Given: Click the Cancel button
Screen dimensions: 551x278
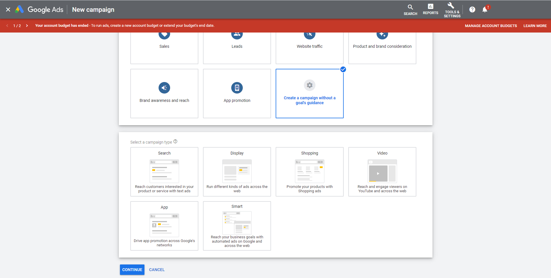Looking at the screenshot, I should click(x=157, y=270).
